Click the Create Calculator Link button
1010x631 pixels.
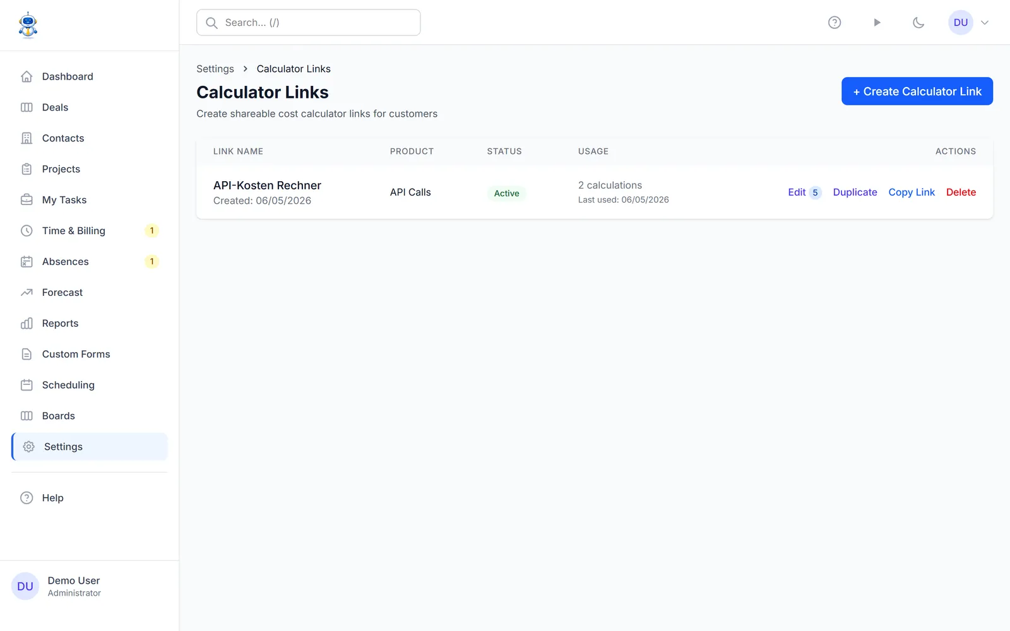(917, 91)
